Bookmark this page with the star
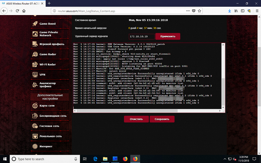Image resolution: width=261 pixels, height=163 pixels. [199, 11]
